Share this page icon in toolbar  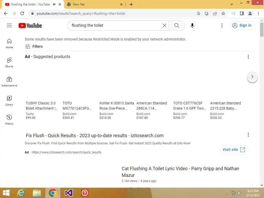click(x=215, y=13)
